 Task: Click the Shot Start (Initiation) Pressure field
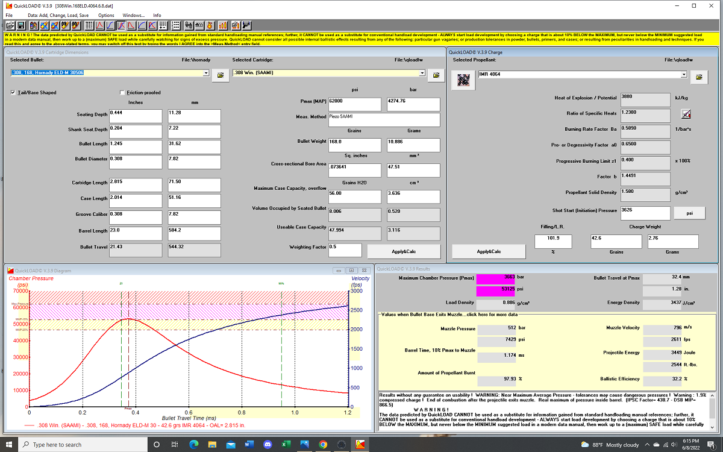coord(644,213)
